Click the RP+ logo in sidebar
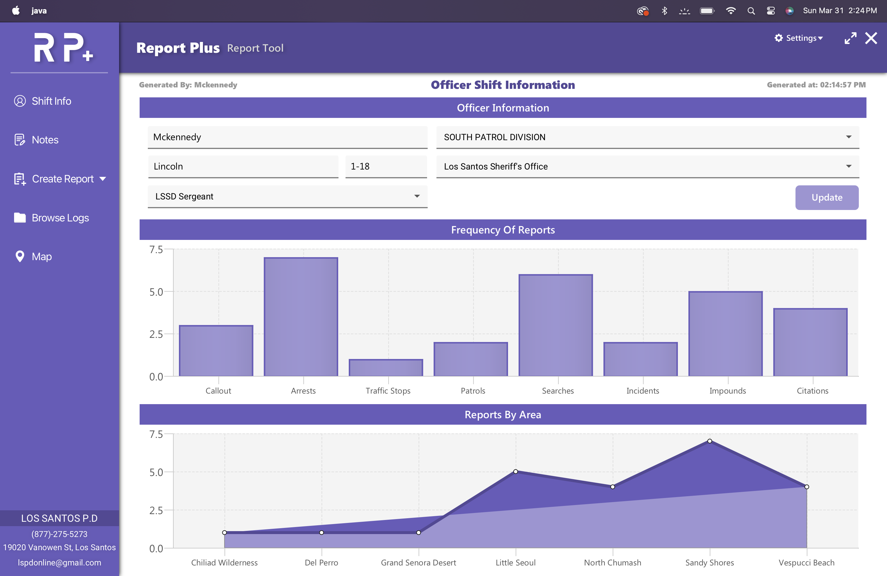The width and height of the screenshot is (887, 576). (62, 48)
